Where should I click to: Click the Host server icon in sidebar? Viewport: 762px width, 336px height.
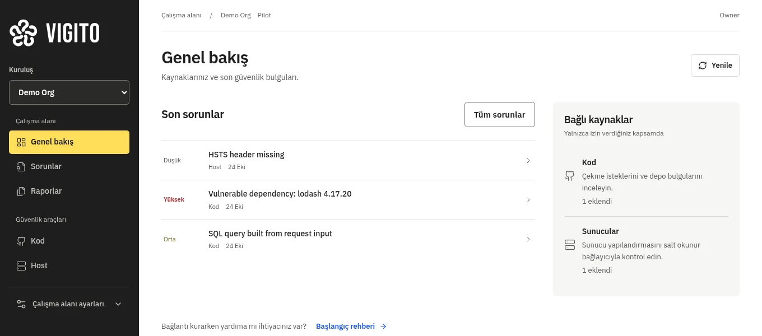[21, 266]
